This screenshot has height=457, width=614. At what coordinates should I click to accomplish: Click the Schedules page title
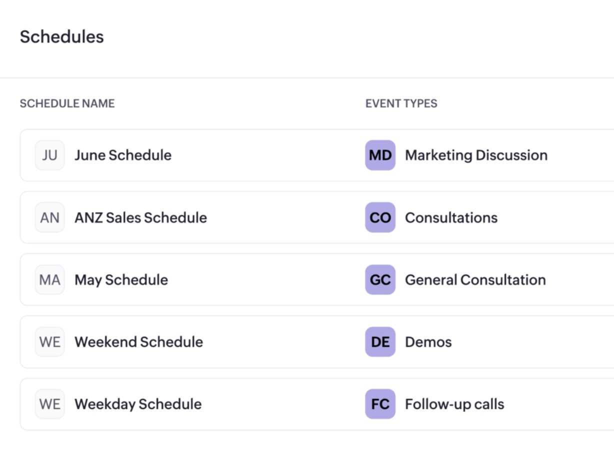[x=61, y=36]
